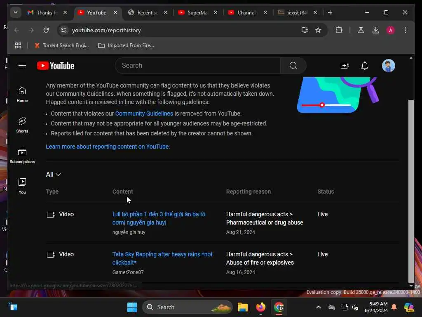The height and width of the screenshot is (317, 422).
Task: Open File Explorer from taskbar
Action: [x=242, y=307]
